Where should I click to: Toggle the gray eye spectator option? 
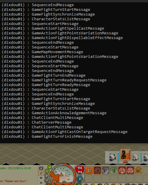pos(47,181)
